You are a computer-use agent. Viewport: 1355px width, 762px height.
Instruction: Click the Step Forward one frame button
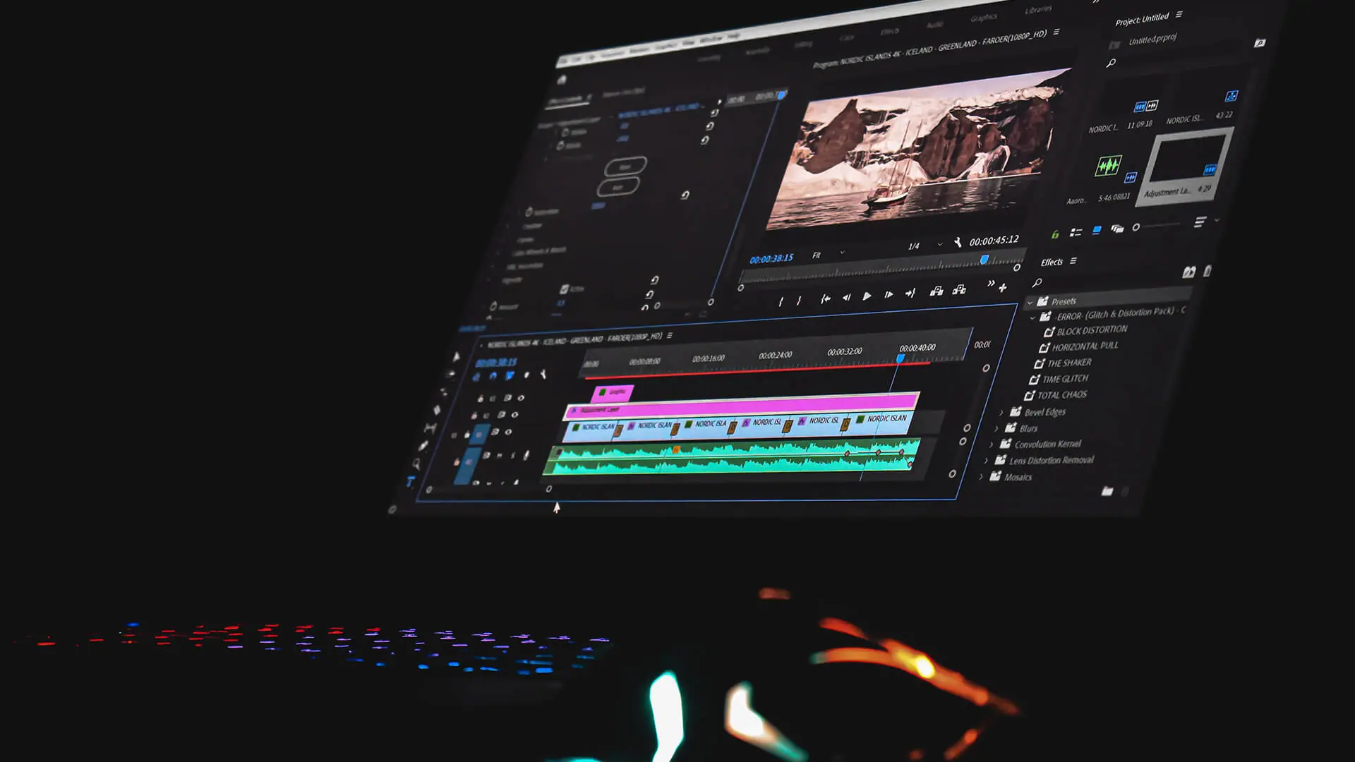[x=889, y=295]
